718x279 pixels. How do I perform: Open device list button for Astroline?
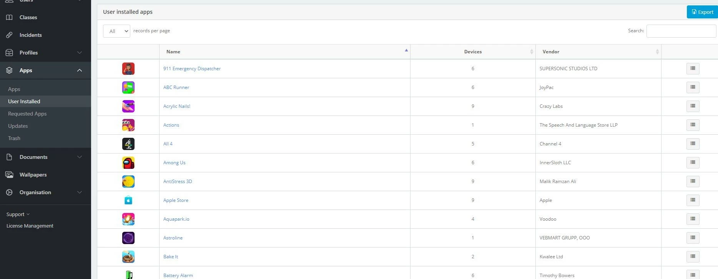click(693, 238)
